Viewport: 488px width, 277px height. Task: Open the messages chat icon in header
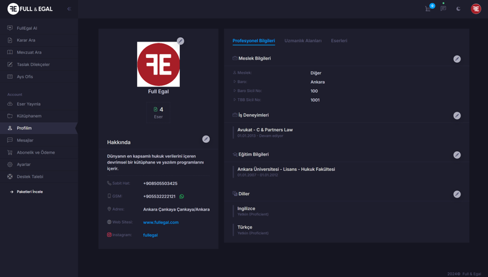443,9
